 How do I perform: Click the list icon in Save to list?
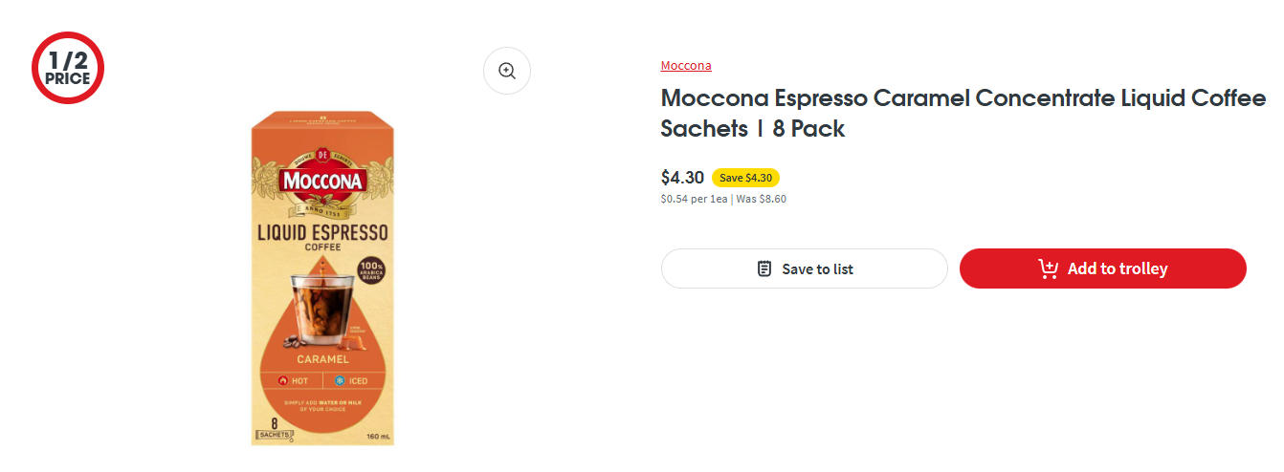[764, 268]
